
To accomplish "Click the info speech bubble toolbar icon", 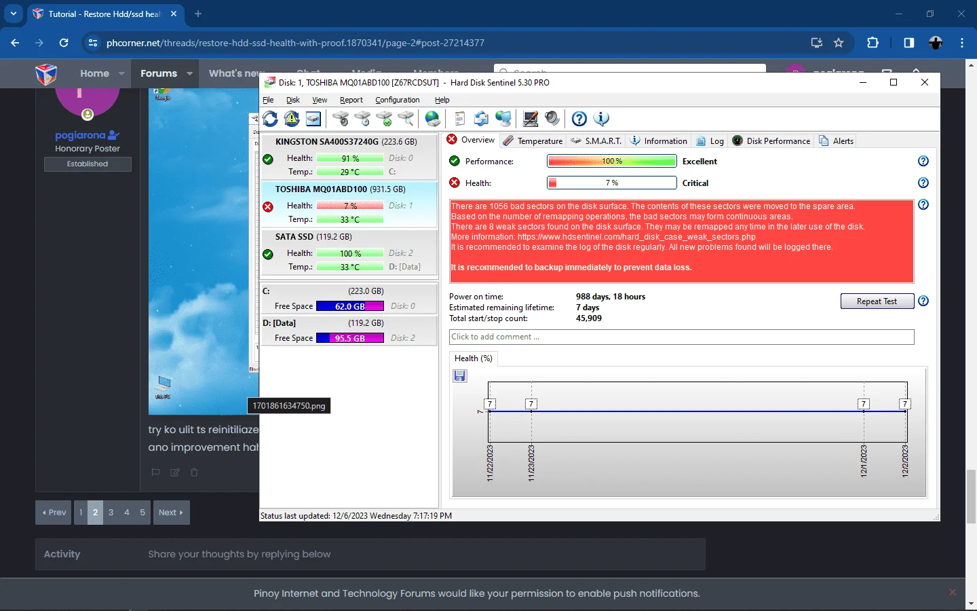I will pyautogui.click(x=601, y=119).
